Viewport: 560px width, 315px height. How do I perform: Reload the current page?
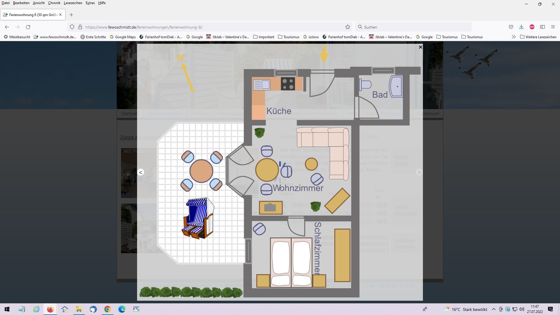(28, 27)
